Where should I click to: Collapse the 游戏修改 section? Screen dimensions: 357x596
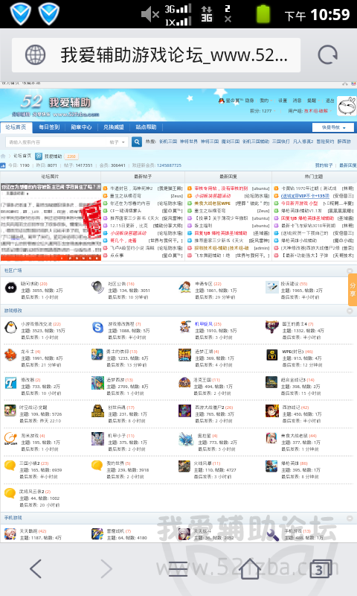pos(350,311)
